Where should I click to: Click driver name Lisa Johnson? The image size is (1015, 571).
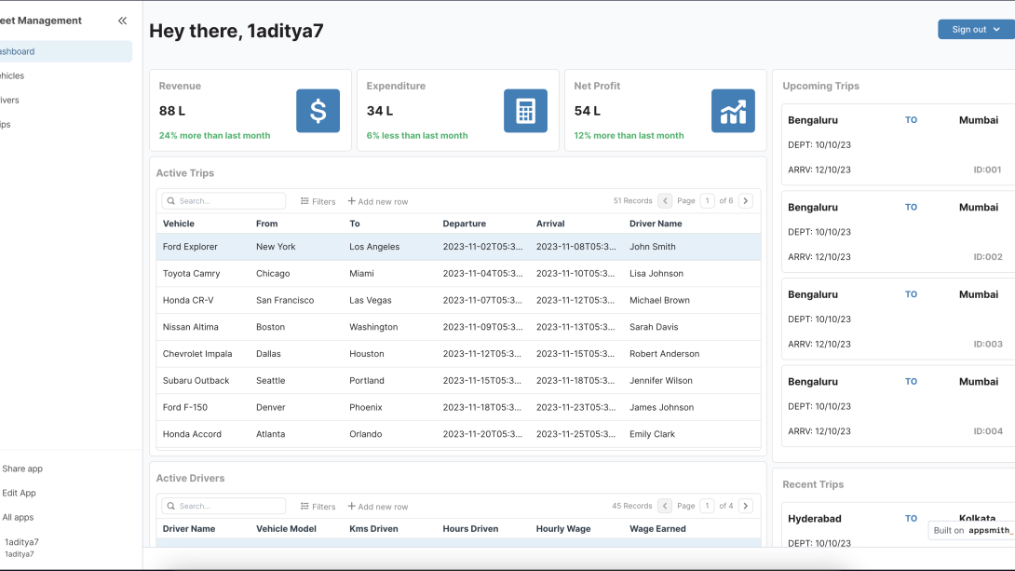(656, 273)
